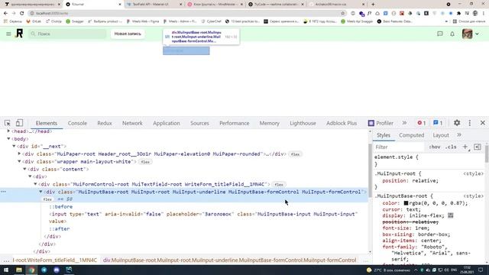Click the WriteForm_titleField breadcrumb

[x=54, y=260]
